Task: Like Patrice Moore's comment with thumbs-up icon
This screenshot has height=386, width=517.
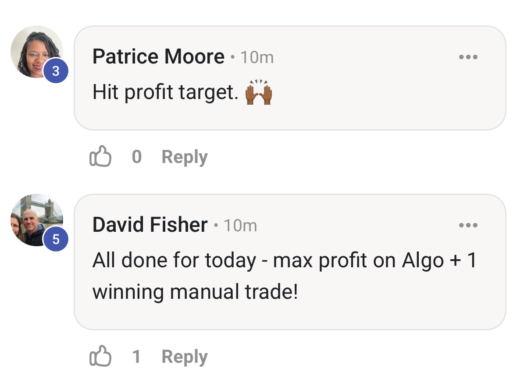Action: tap(100, 156)
